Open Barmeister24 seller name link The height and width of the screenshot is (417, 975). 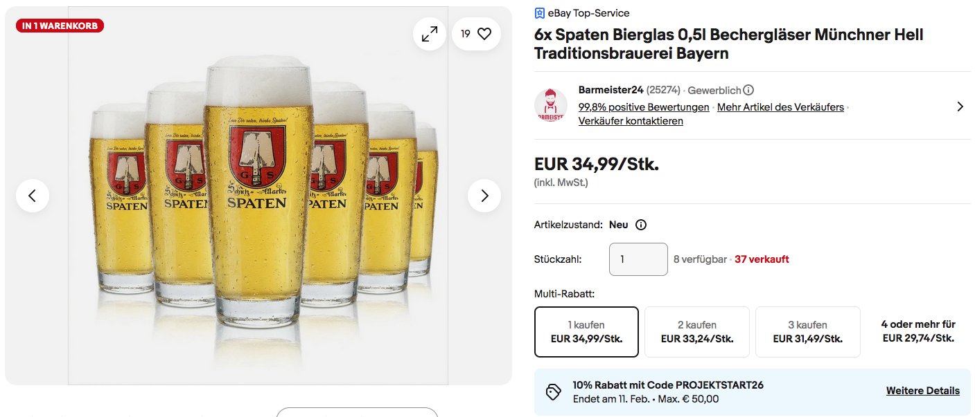pyautogui.click(x=611, y=90)
